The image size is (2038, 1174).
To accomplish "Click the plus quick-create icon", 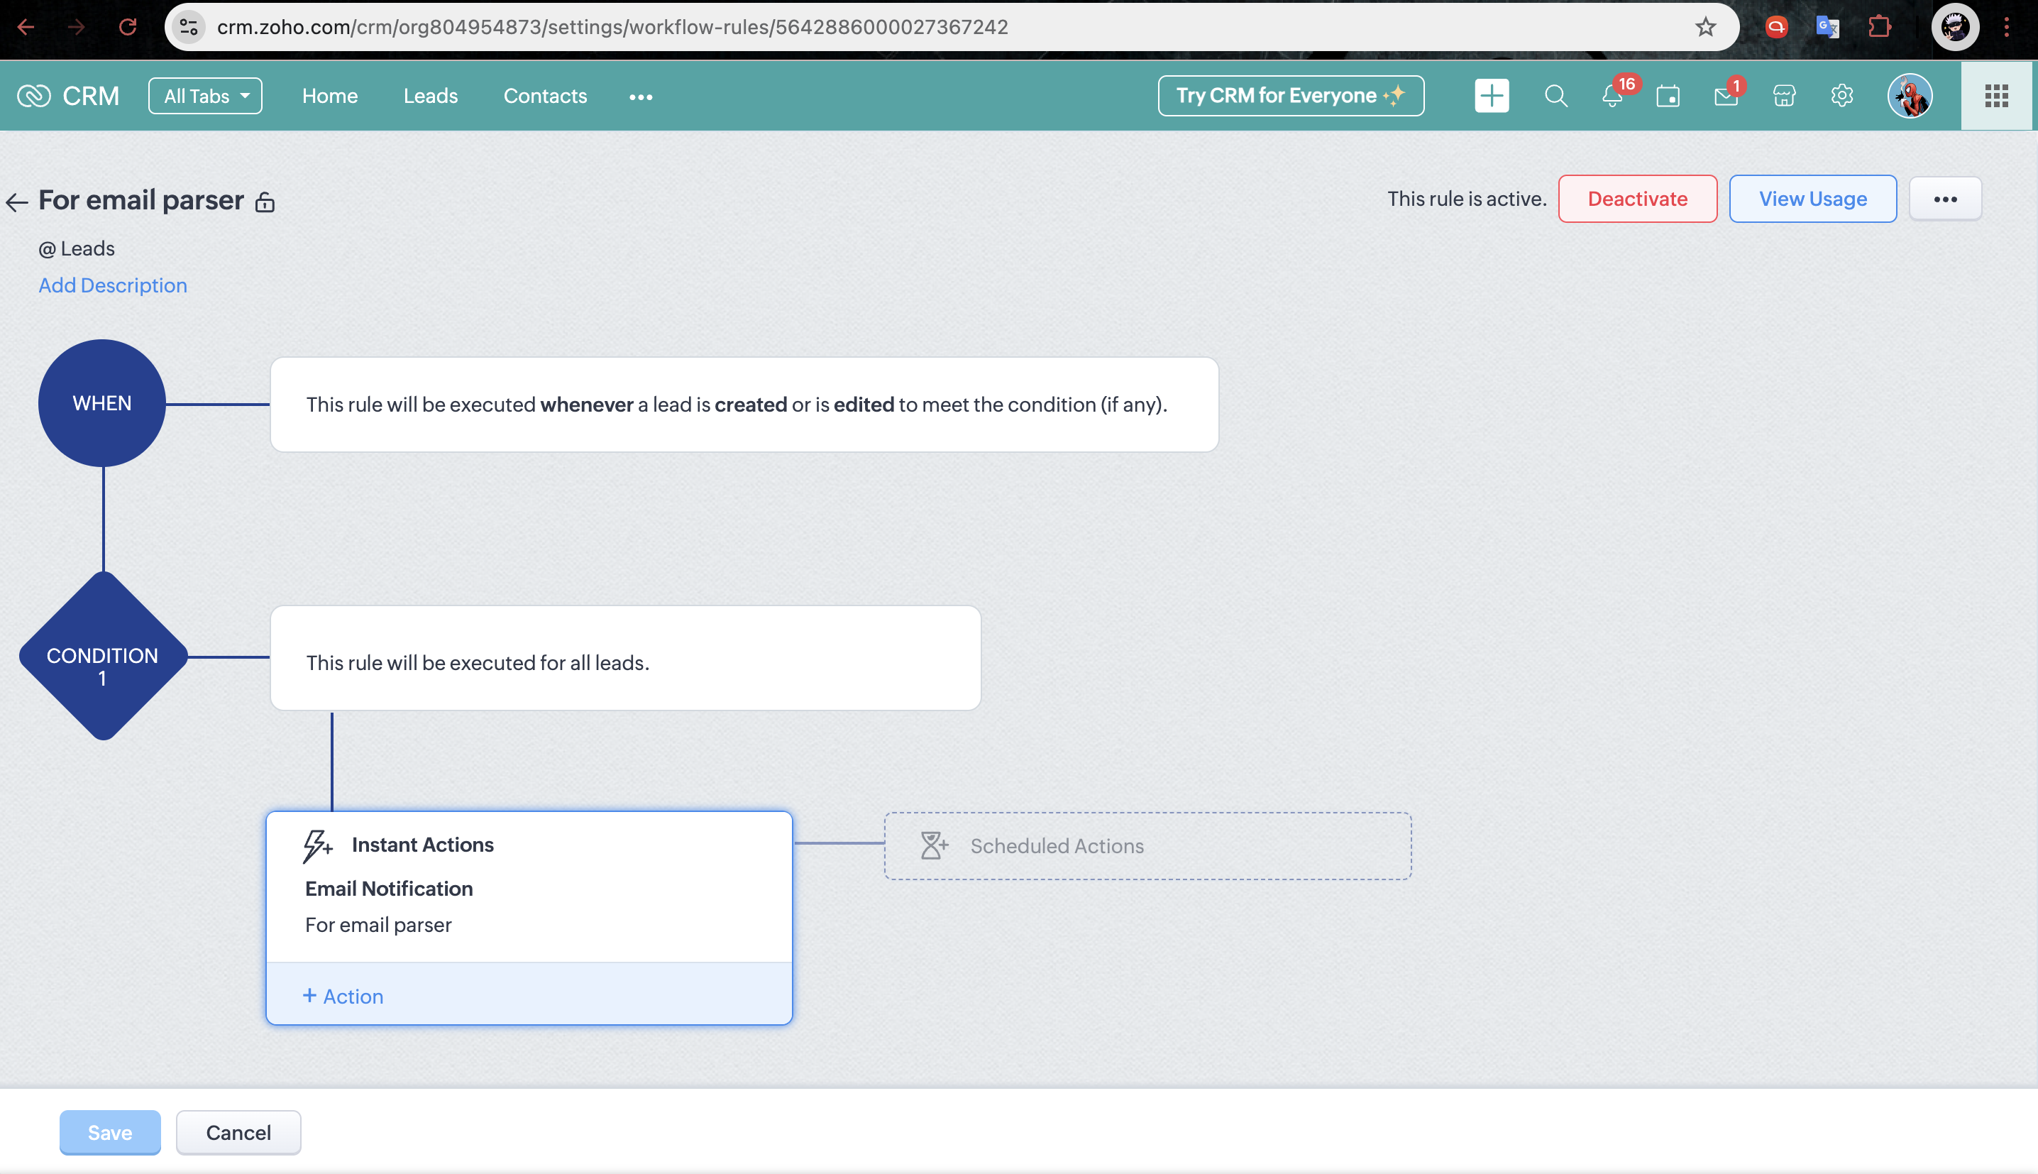I will coord(1491,96).
